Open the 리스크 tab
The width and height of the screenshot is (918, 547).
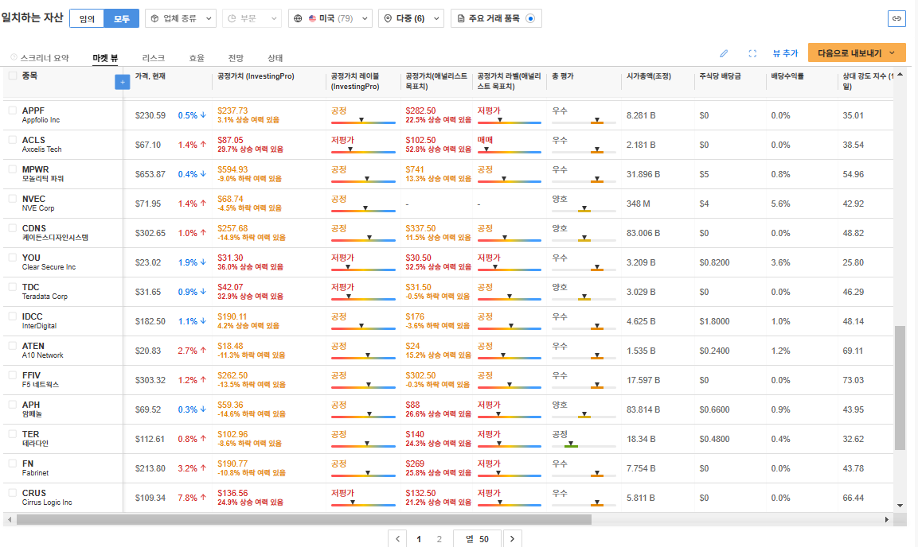coord(154,58)
